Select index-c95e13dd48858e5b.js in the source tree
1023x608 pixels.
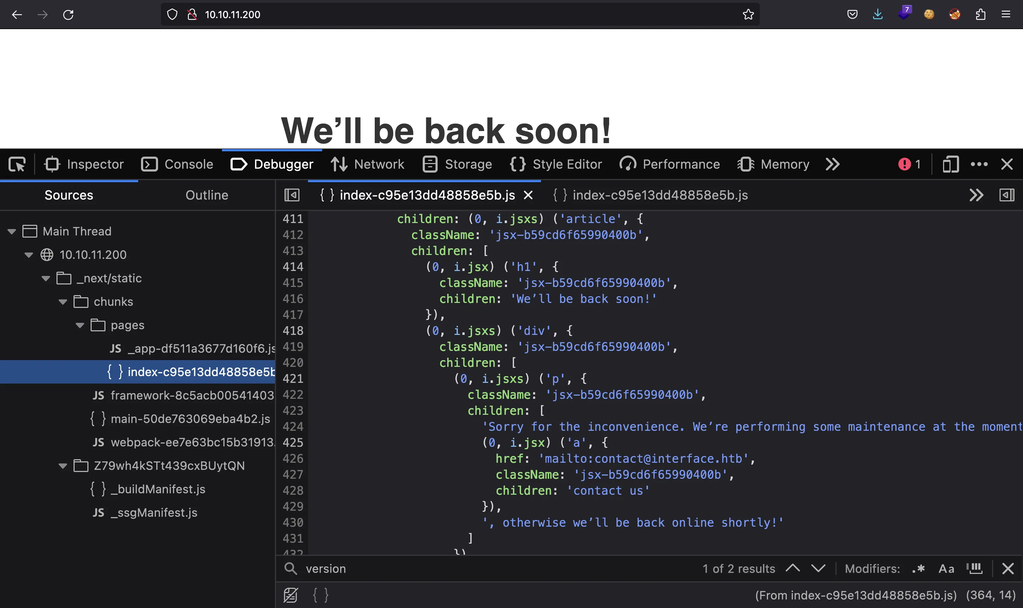point(138,372)
